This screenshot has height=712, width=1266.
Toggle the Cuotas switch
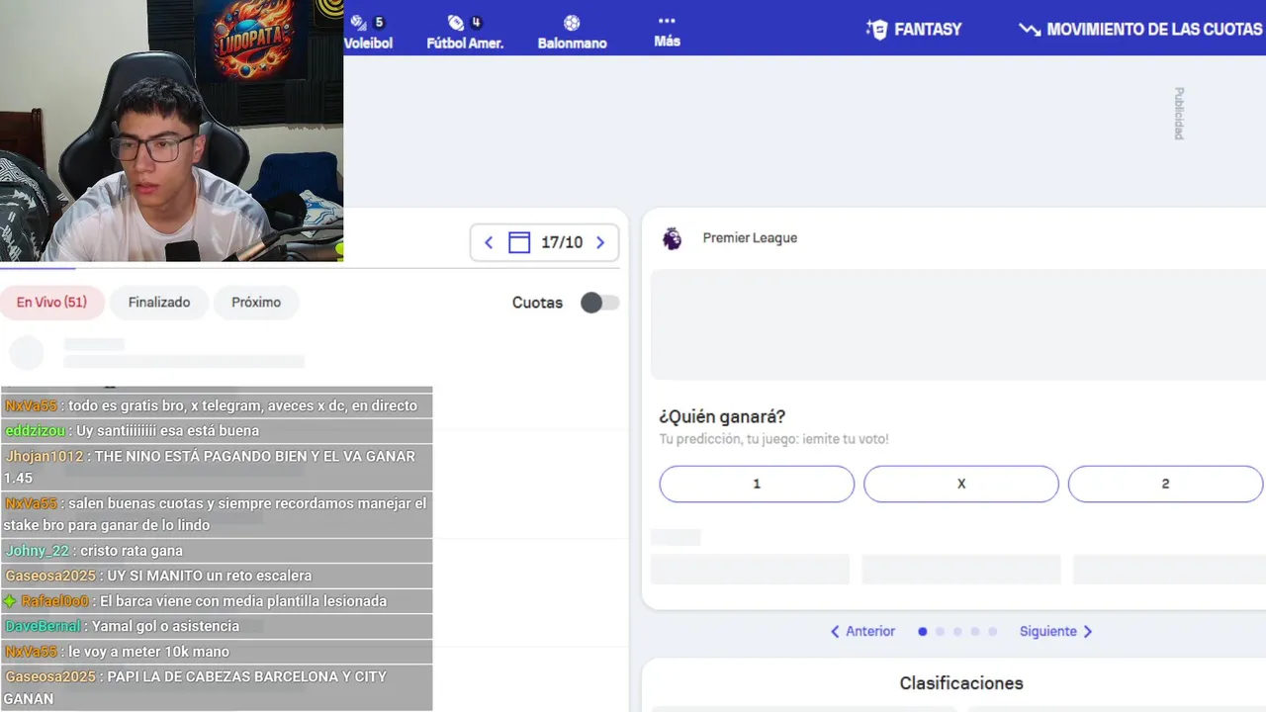[599, 303]
